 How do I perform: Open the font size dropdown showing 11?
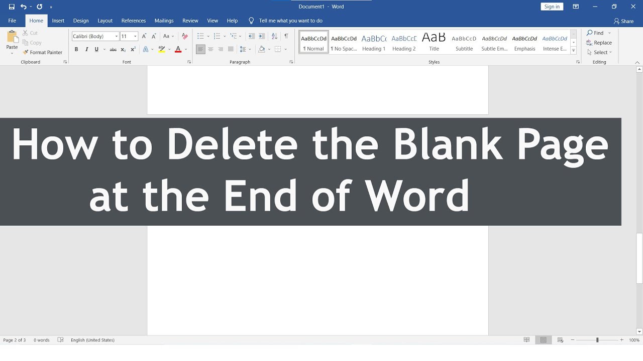[129, 36]
